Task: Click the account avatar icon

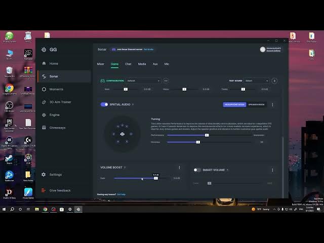Action: coord(263,50)
